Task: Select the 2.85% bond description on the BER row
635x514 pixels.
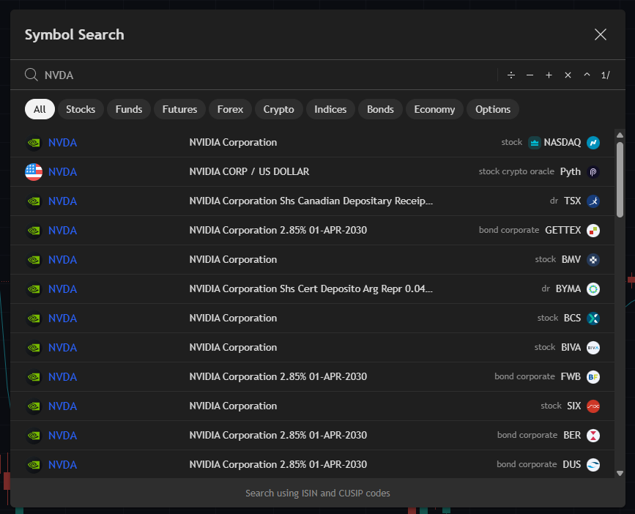Action: 278,436
